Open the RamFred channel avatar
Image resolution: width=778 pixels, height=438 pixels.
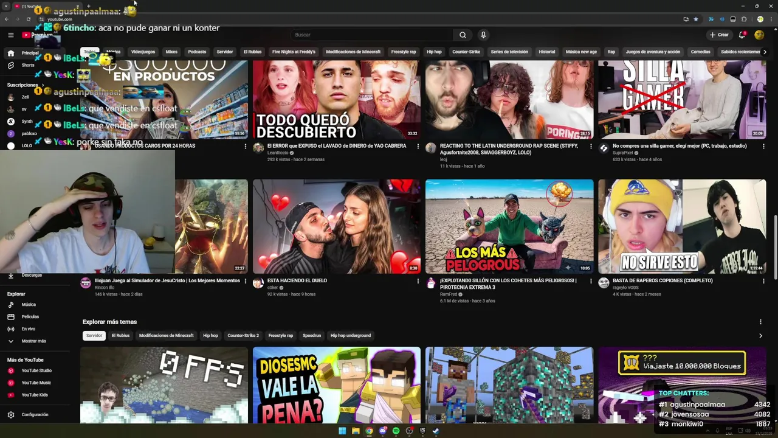tap(431, 283)
